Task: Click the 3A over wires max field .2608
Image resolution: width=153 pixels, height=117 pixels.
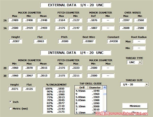Action: point(126,28)
